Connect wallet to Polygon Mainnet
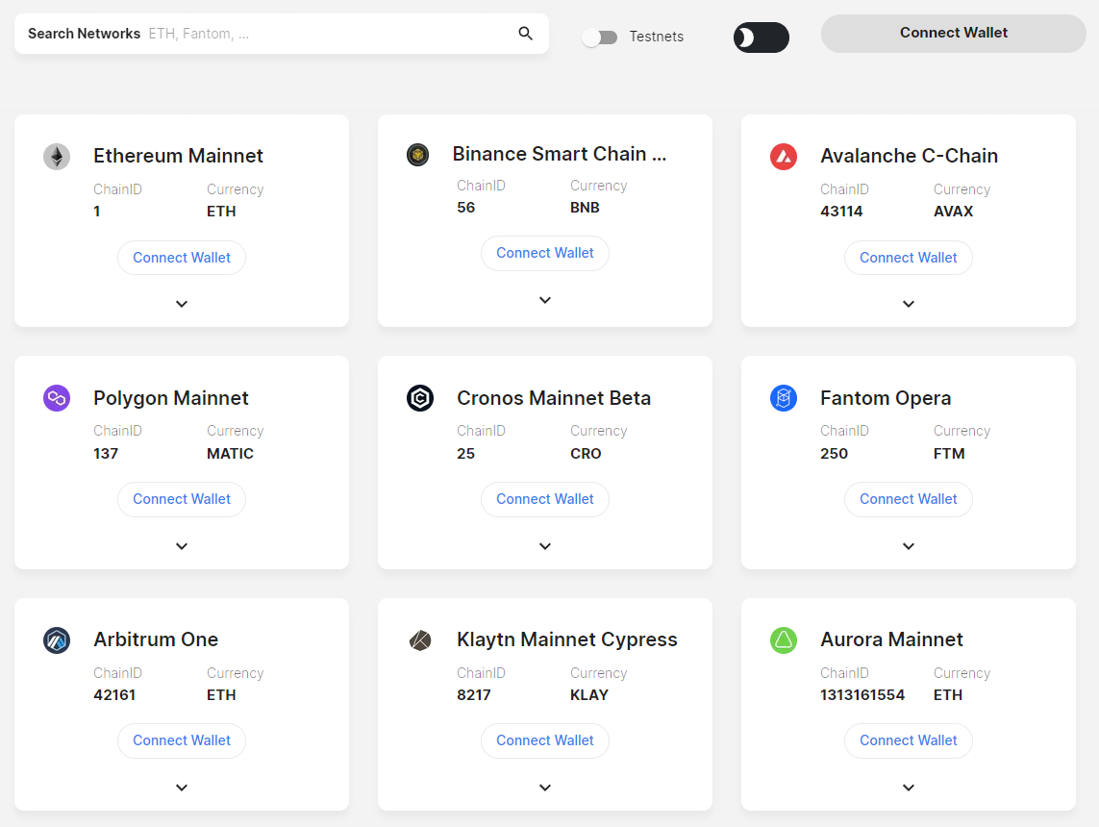The image size is (1099, 827). pyautogui.click(x=182, y=499)
